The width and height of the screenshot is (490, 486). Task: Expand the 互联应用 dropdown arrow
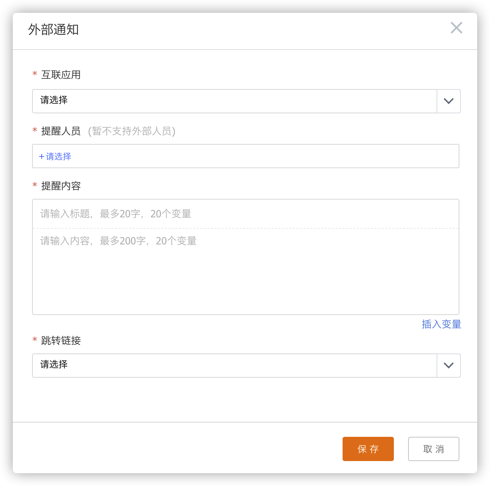click(x=448, y=101)
